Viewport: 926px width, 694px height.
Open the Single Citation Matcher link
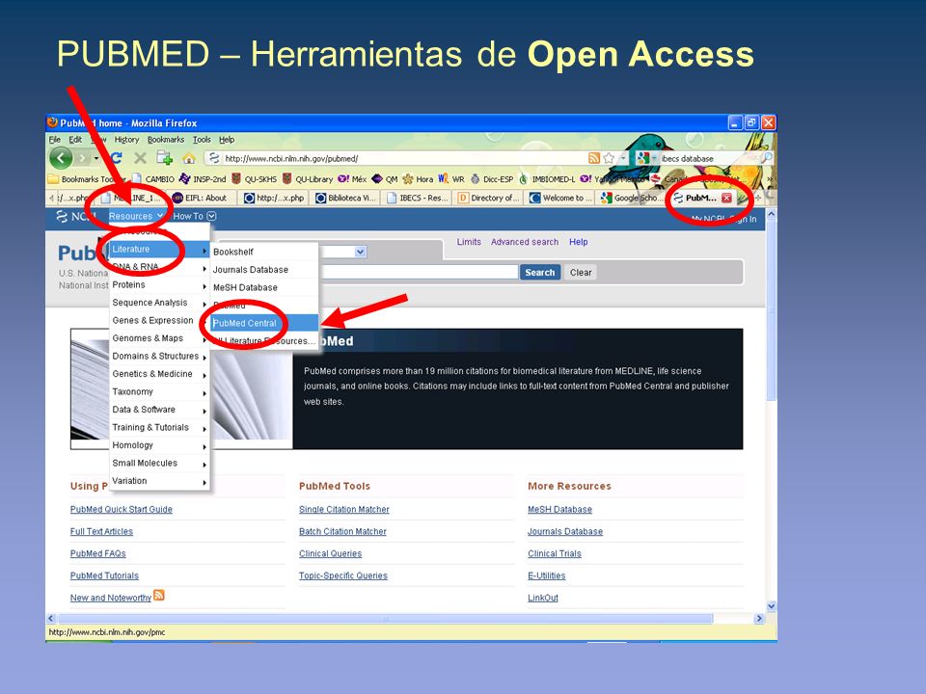point(344,509)
